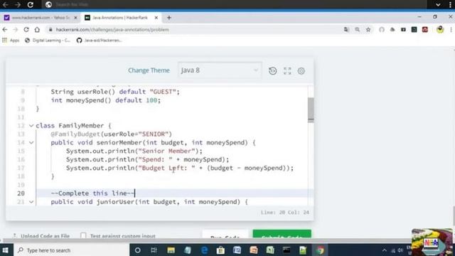Click the red extension icon in the toolbar

[x=425, y=30]
